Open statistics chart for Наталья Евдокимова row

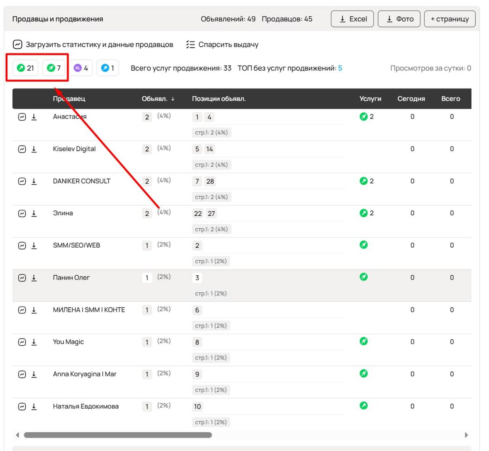(x=22, y=407)
